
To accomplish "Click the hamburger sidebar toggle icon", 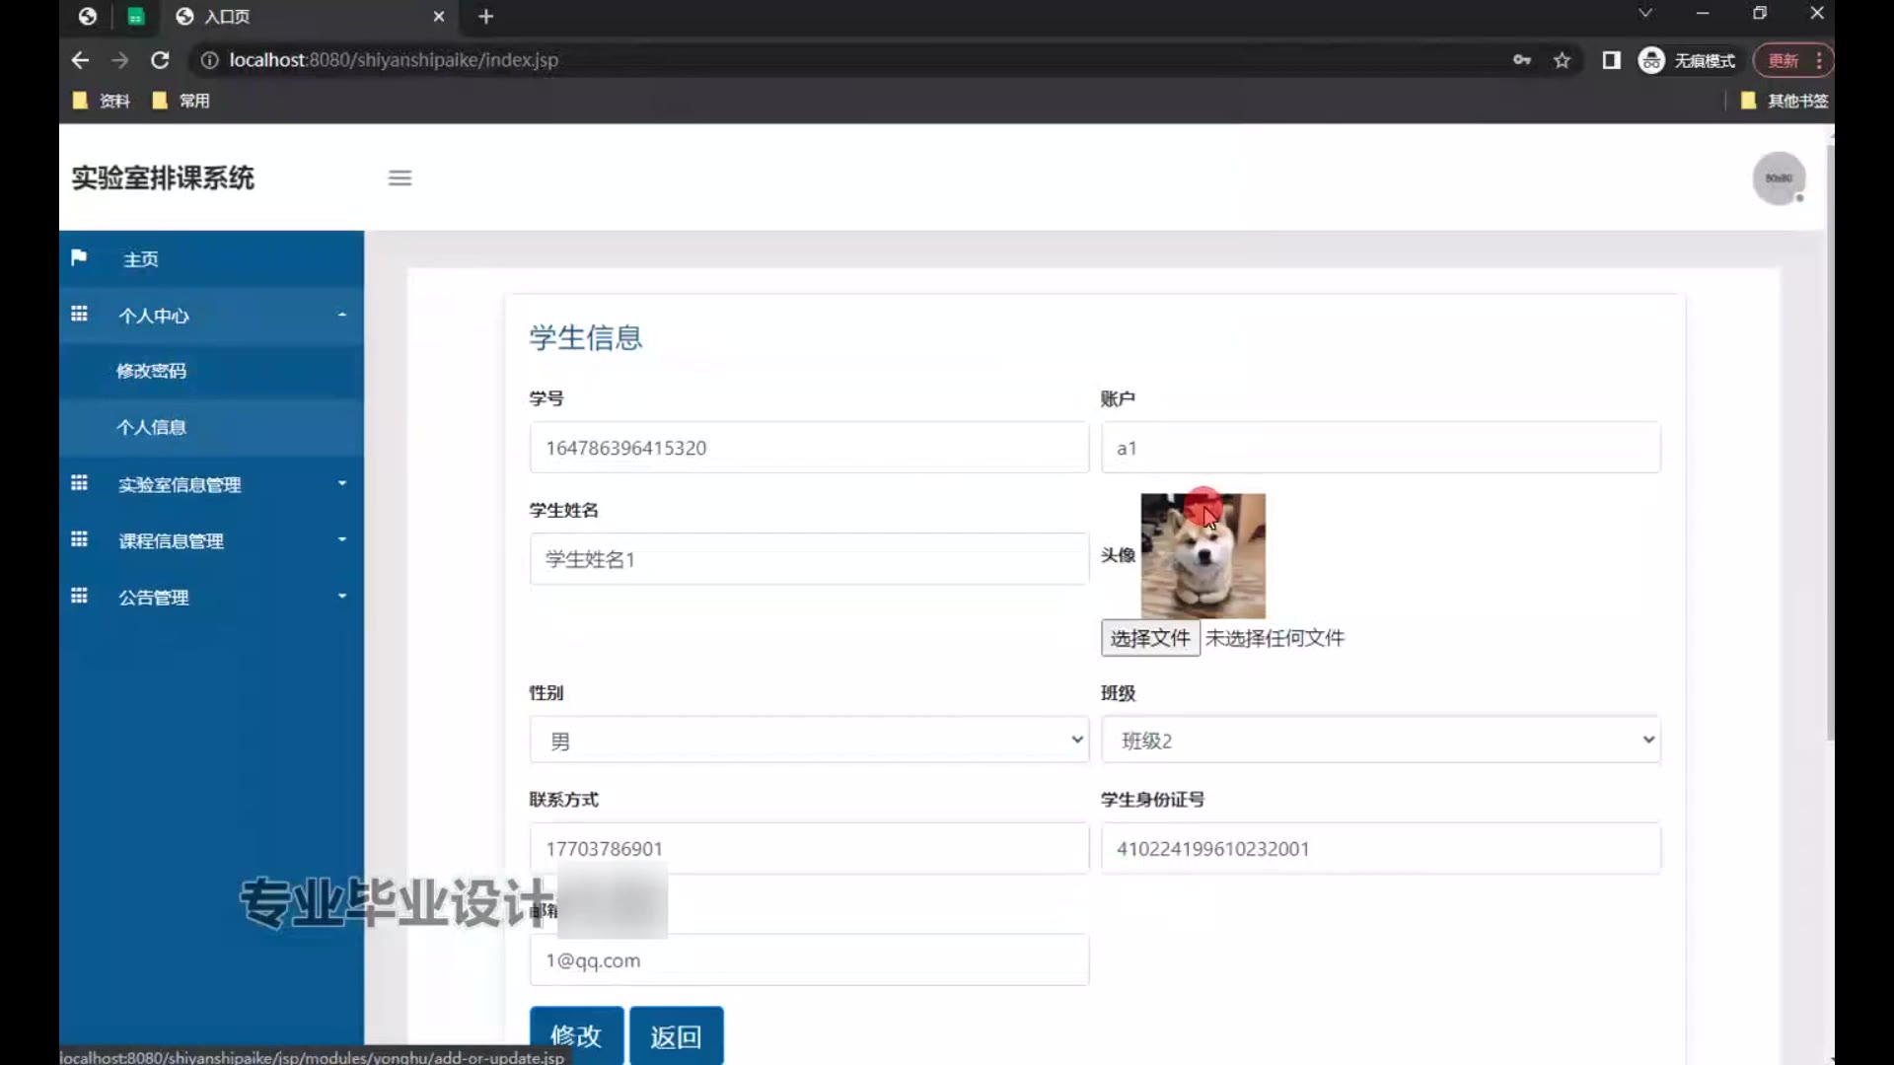I will (x=400, y=178).
